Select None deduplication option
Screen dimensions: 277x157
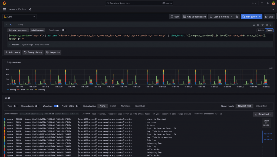pyautogui.click(x=103, y=106)
